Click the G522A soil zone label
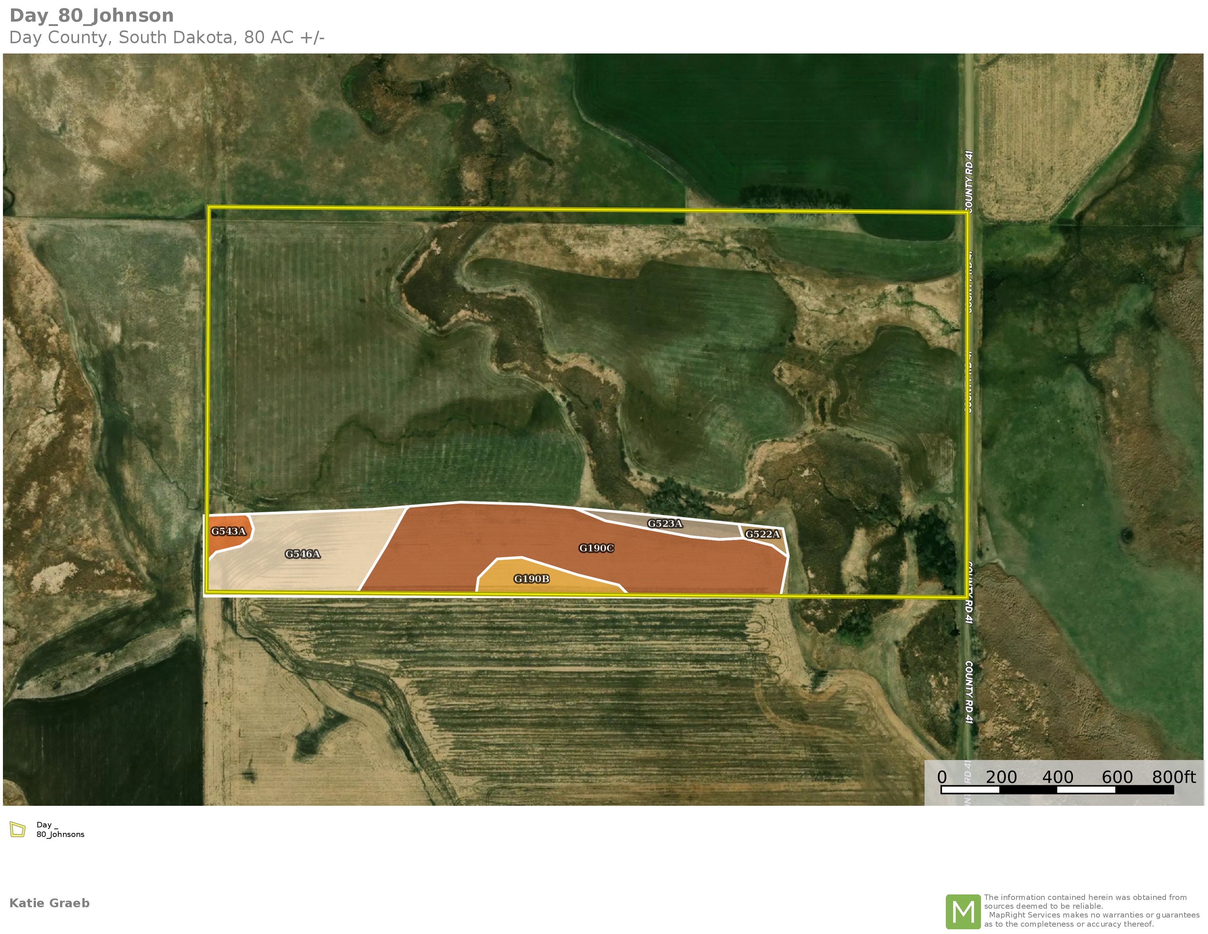The image size is (1208, 934). [762, 534]
